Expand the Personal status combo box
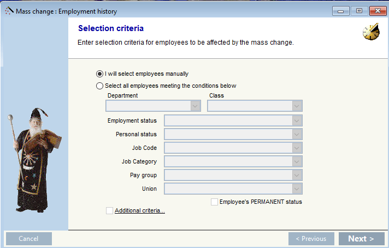 coord(297,134)
